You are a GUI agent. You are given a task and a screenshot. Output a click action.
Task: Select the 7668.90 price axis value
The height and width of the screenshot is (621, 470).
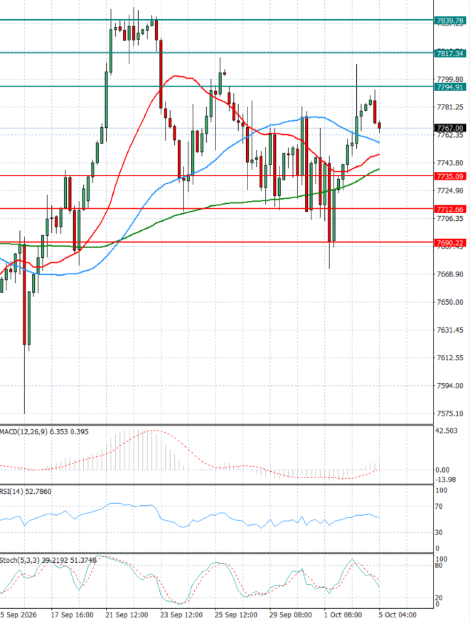click(450, 274)
